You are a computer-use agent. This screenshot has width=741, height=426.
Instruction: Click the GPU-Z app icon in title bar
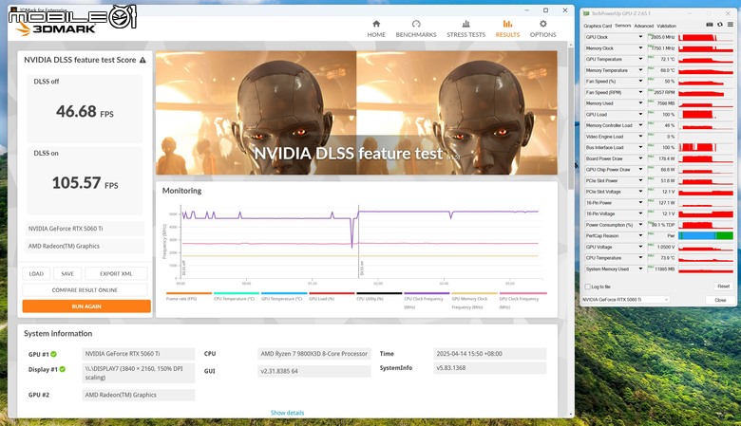[586, 13]
